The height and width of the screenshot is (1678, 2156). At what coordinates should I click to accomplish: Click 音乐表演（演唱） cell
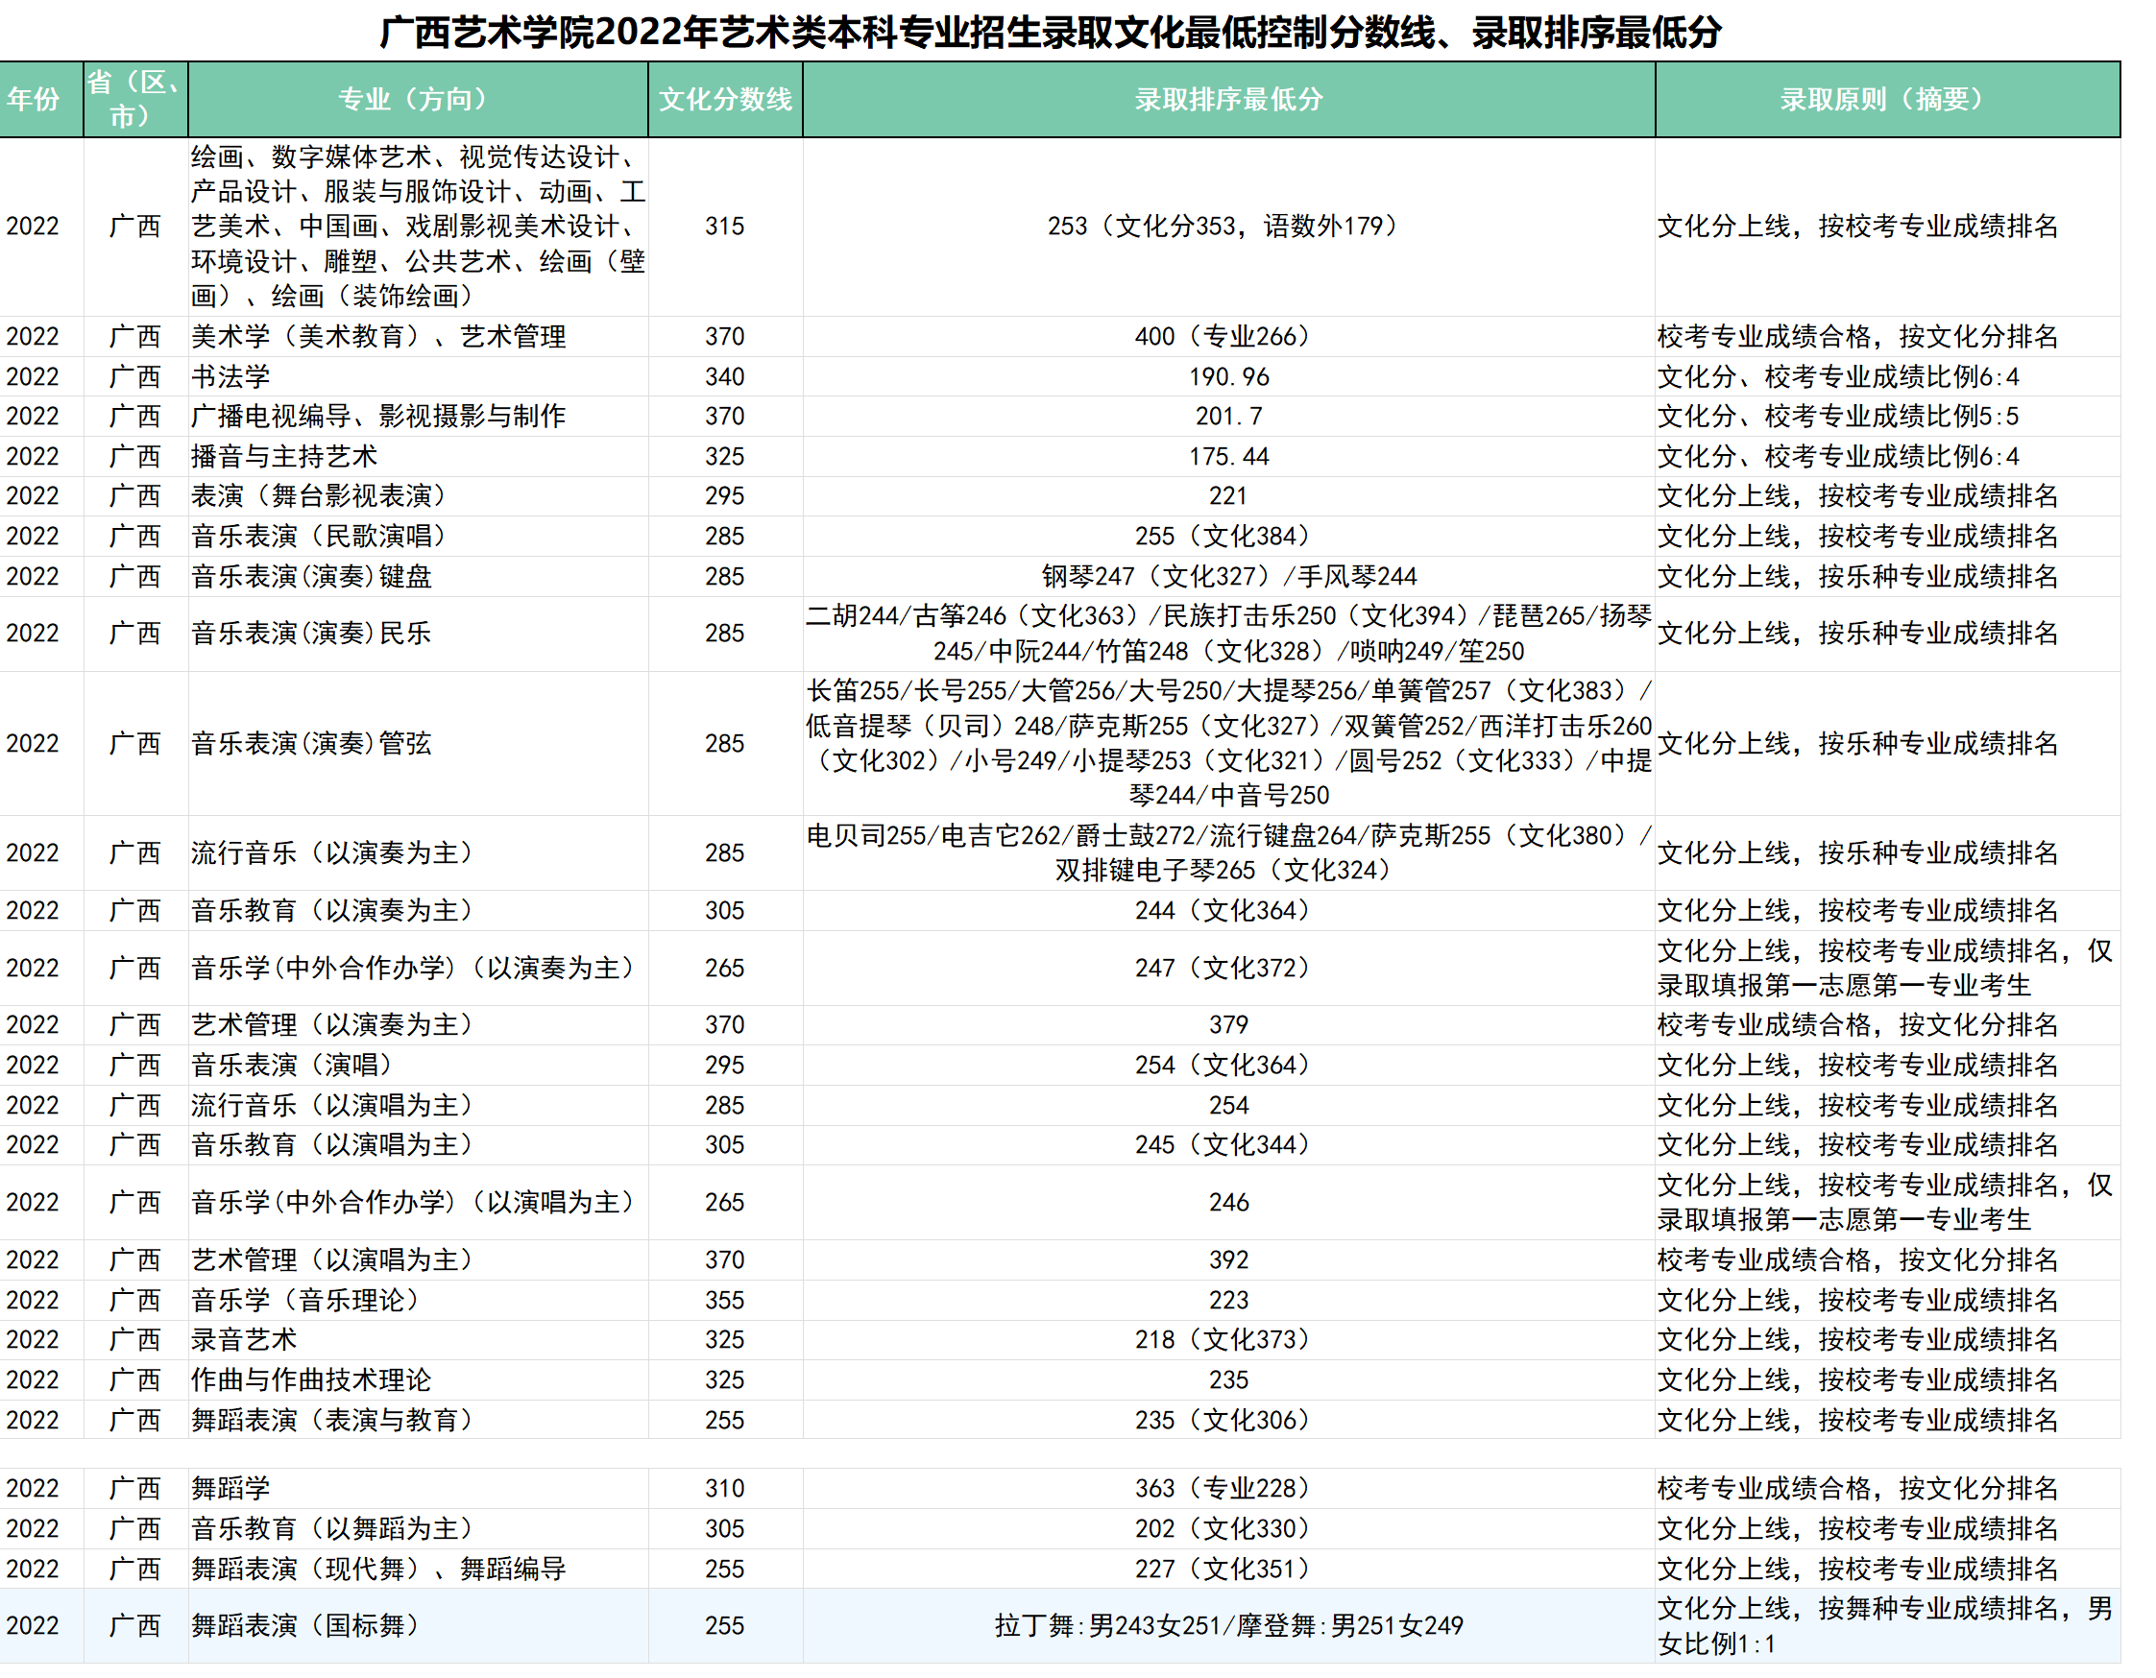click(x=418, y=1066)
